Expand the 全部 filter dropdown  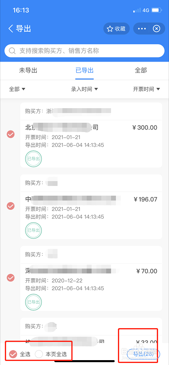17,89
